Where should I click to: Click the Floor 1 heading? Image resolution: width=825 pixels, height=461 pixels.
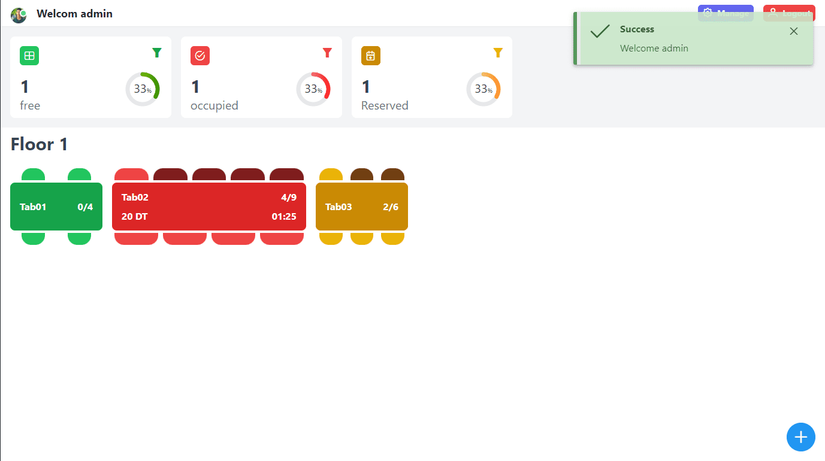(x=40, y=144)
